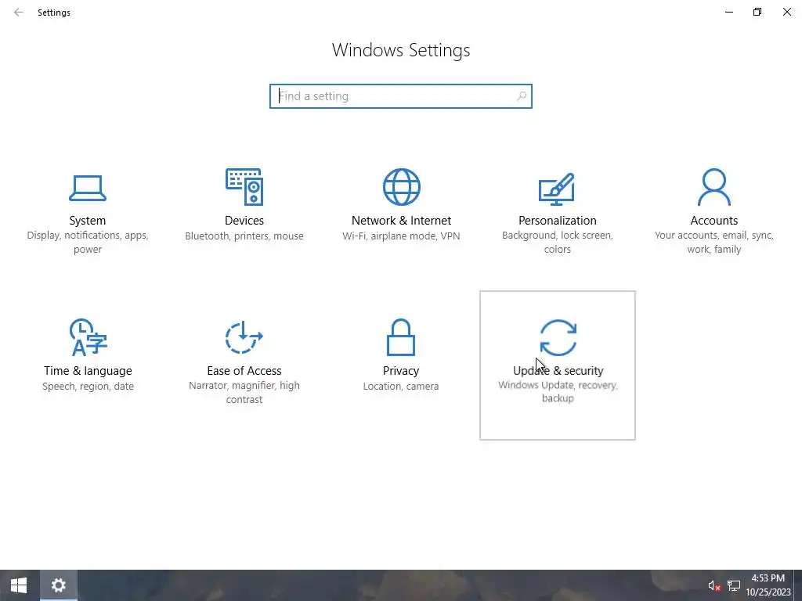Viewport: 802px width, 601px height.
Task: Open the Windows Start menu
Action: [19, 585]
